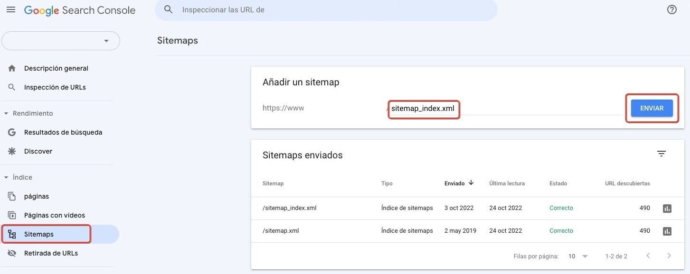Viewport: 690px width, 274px height.
Task: Click the Google G icon for Resultados de búsqueda
Action: (12, 132)
